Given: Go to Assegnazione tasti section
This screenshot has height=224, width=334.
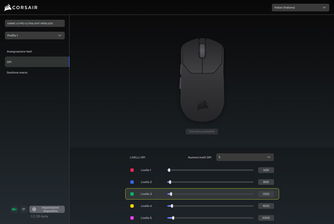Looking at the screenshot, I should coord(19,51).
